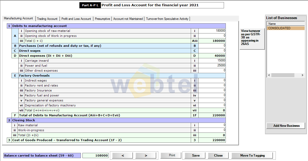Click the Move To Tagging button
Screen dimensions: 308x161
click(252, 156)
